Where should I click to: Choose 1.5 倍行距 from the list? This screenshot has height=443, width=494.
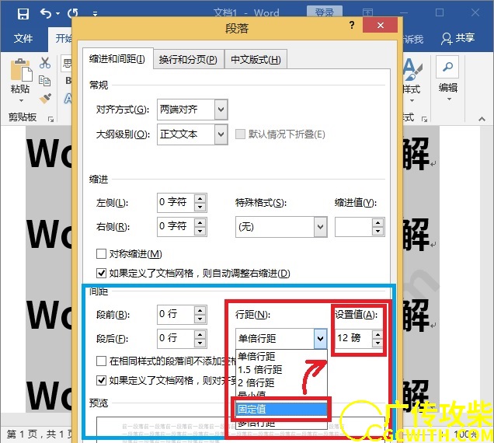[x=282, y=369]
